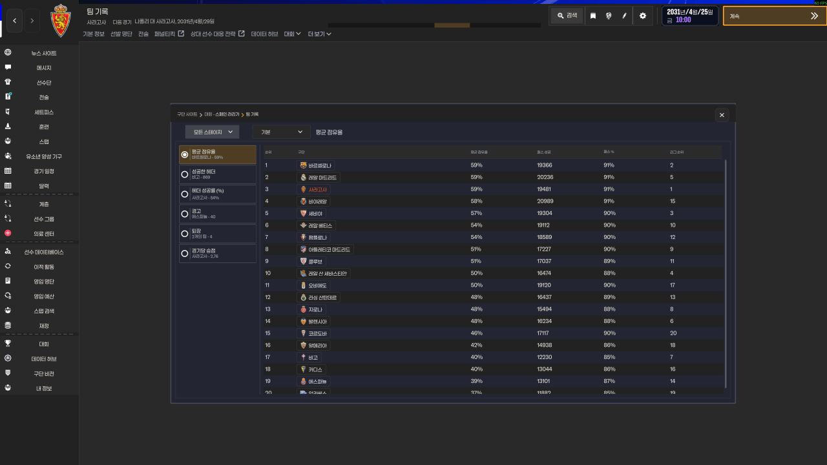The height and width of the screenshot is (465, 827).
Task: Click the date and time display
Action: point(690,15)
